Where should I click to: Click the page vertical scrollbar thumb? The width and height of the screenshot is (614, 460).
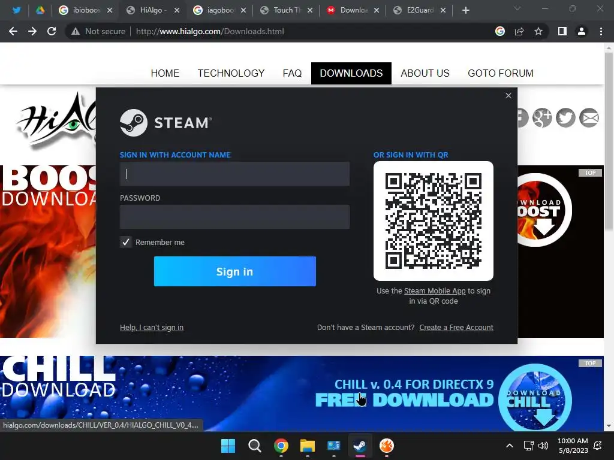point(609,141)
